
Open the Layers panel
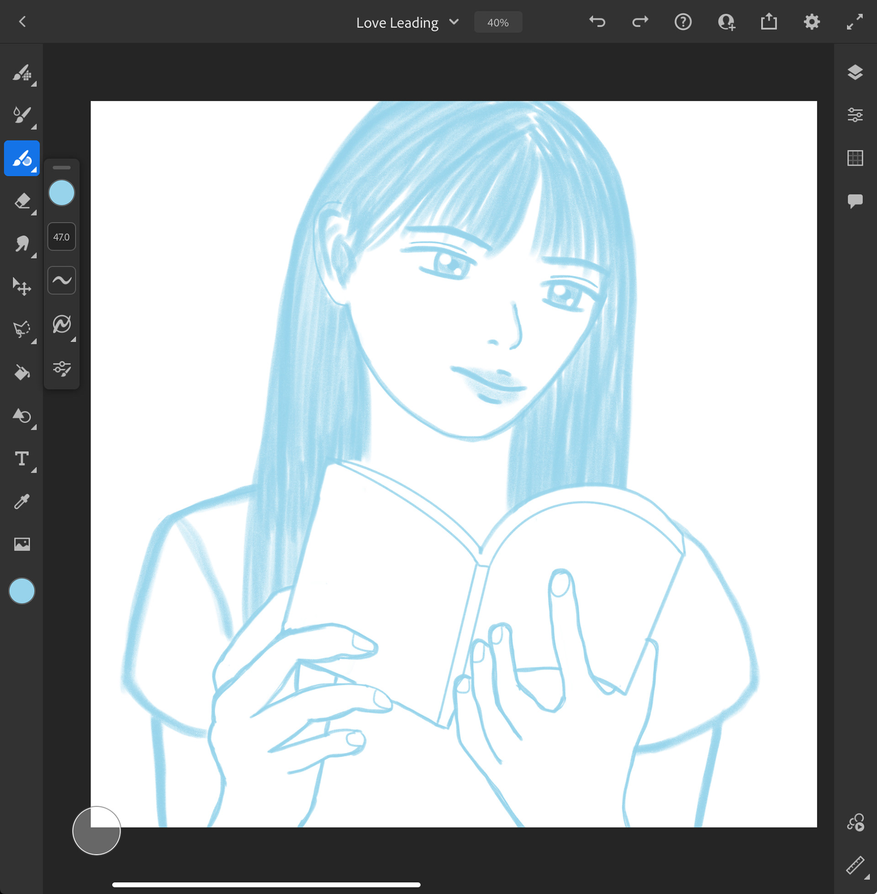pos(855,73)
